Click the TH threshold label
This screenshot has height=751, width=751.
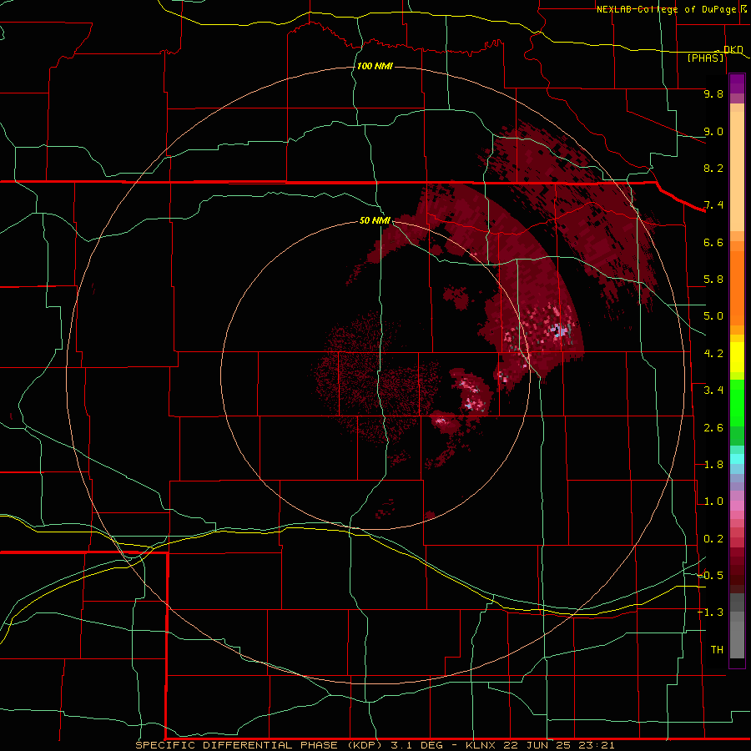point(717,650)
